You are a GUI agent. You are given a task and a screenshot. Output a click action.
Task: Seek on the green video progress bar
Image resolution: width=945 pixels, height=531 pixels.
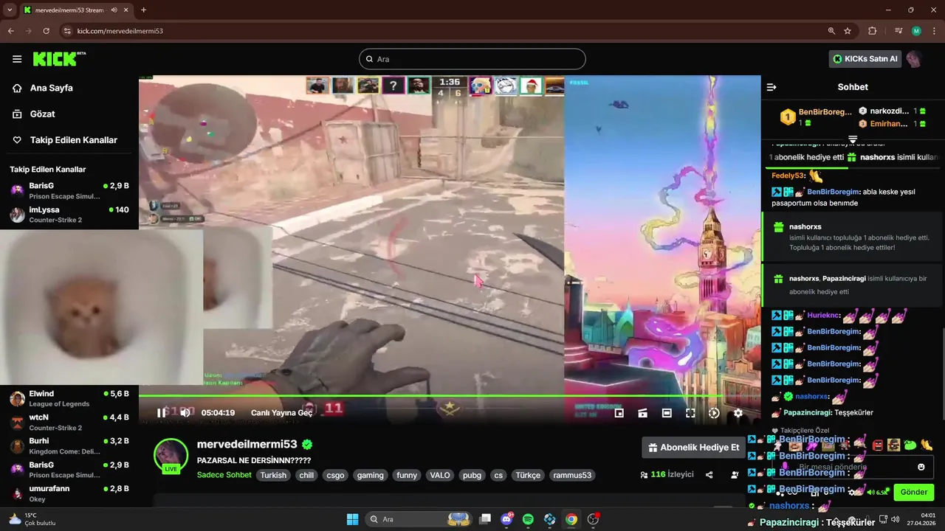450,396
